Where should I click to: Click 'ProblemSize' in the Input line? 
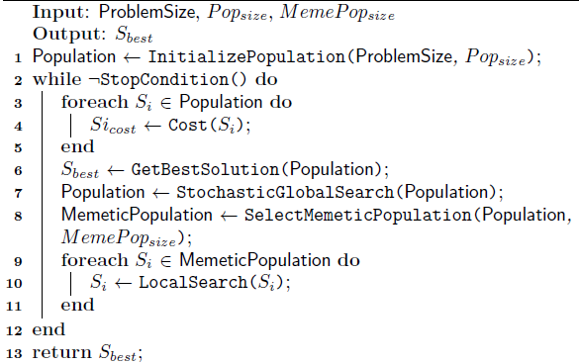(x=146, y=12)
